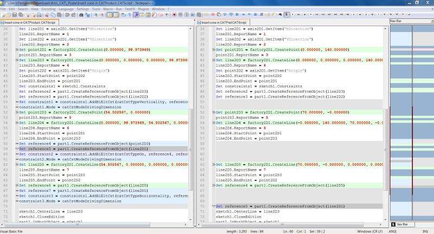Click the Save recorded macro icon

199,15
